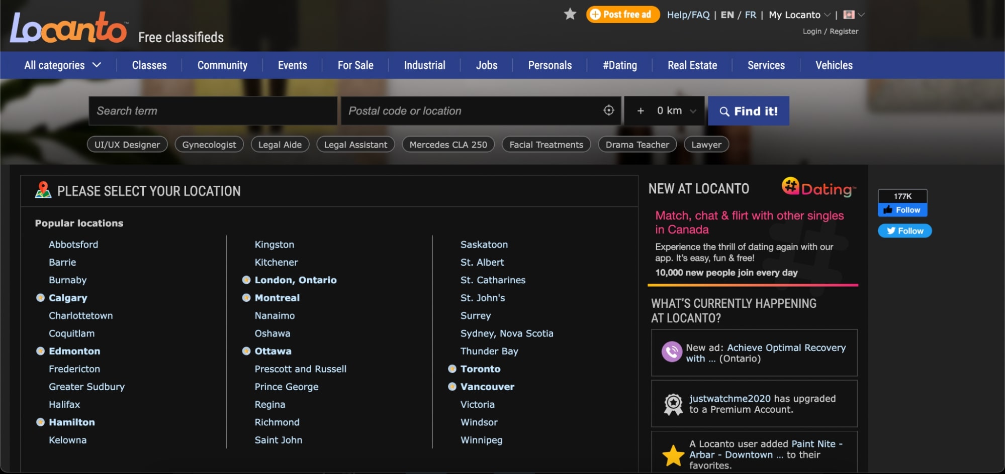Screen dimensions: 1005x474
Task: Expand the All categories dropdown
Action: (63, 65)
